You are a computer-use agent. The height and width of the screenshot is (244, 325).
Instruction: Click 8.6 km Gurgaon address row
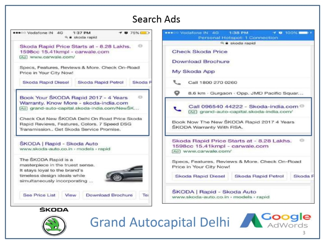tap(238, 93)
